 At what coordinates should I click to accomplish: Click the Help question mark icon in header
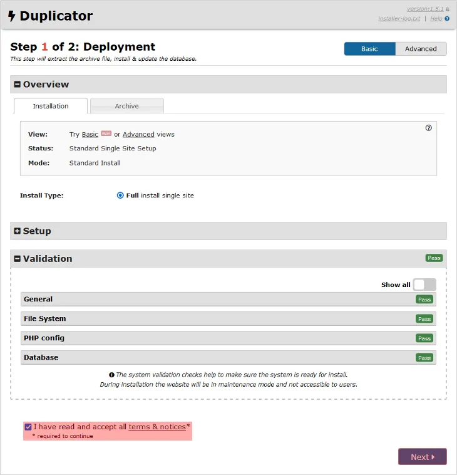[447, 19]
